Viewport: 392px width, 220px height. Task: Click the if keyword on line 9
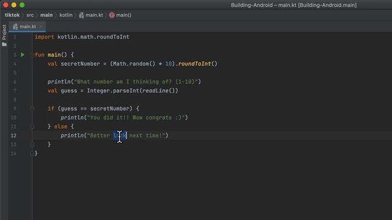[51, 109]
